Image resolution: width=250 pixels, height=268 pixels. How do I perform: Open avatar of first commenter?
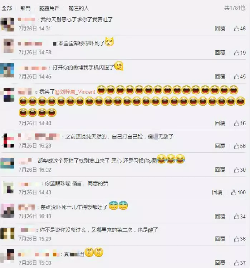8,24
